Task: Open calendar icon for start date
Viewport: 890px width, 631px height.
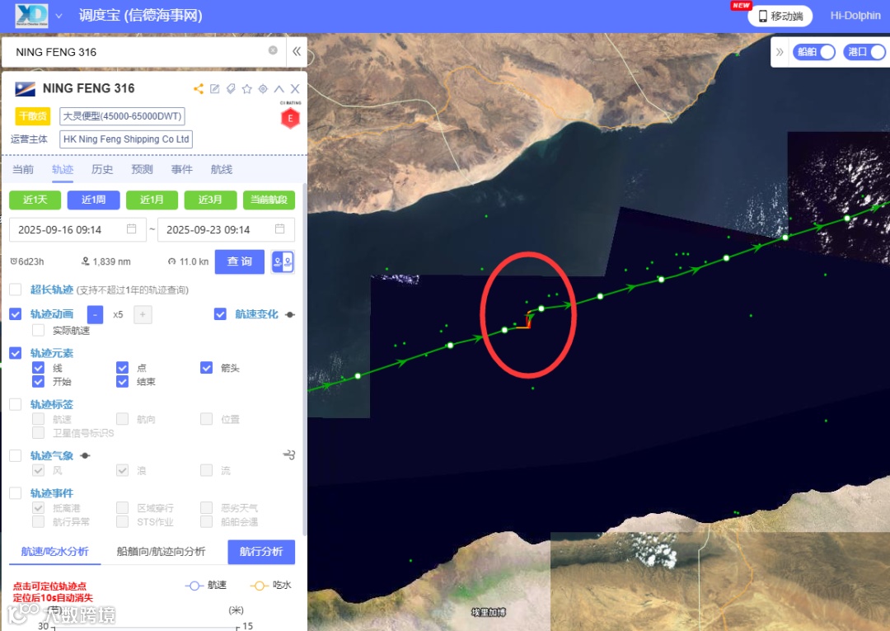Action: [132, 228]
